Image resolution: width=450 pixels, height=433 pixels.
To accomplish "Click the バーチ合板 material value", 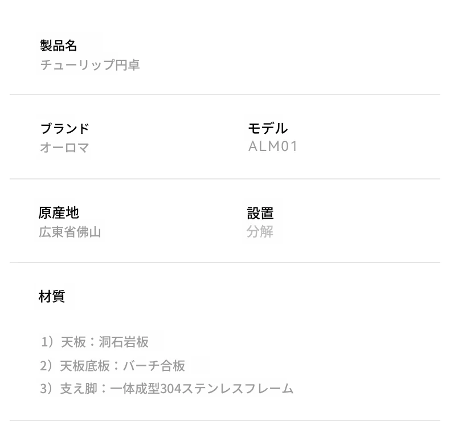I will coord(154,366).
